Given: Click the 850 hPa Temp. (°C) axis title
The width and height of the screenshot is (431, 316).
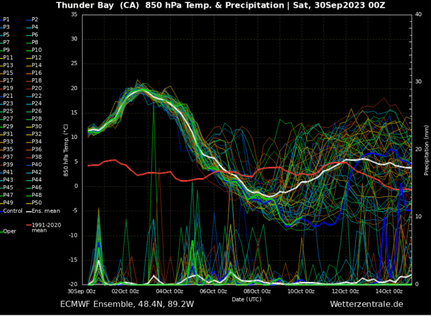Looking at the screenshot, I should pyautogui.click(x=66, y=150).
